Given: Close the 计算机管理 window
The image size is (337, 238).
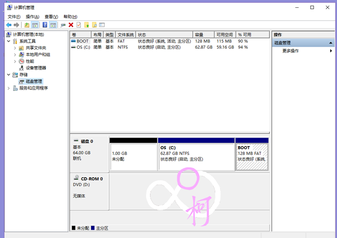Looking at the screenshot, I should pyautogui.click(x=327, y=7).
